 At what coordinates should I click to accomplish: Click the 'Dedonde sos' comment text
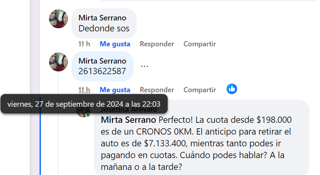click(x=104, y=28)
